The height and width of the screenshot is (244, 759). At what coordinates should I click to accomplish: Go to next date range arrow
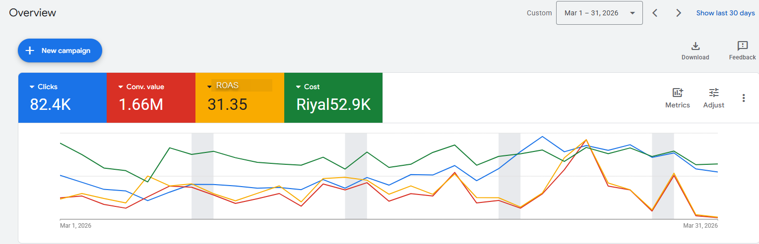[679, 13]
